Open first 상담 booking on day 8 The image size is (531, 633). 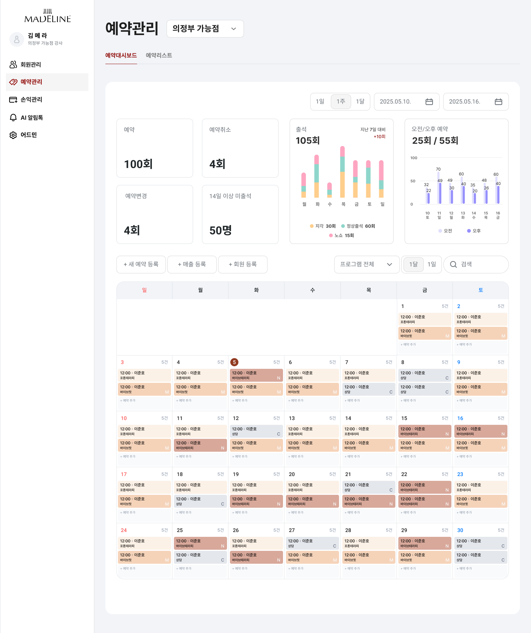[x=425, y=375]
